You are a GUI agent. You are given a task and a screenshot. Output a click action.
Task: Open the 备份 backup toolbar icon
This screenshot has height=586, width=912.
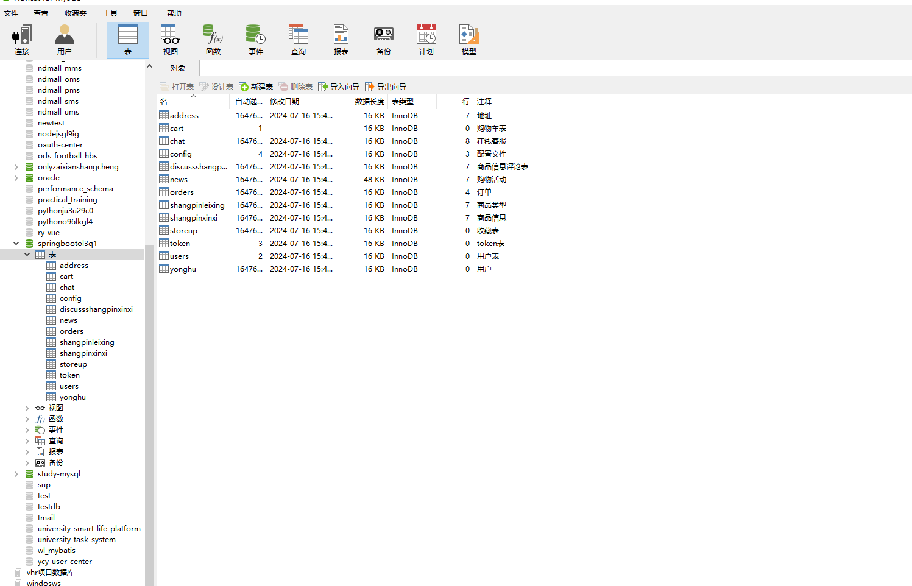point(384,40)
